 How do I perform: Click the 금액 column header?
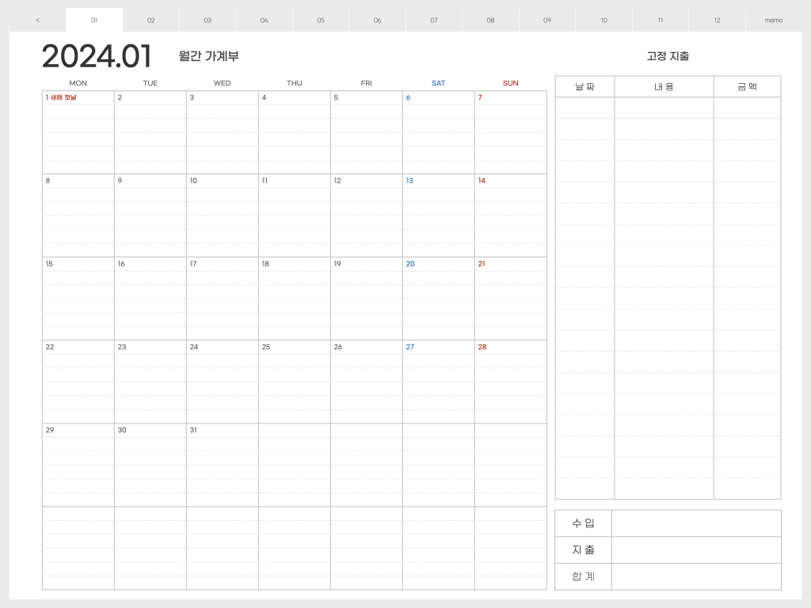748,87
